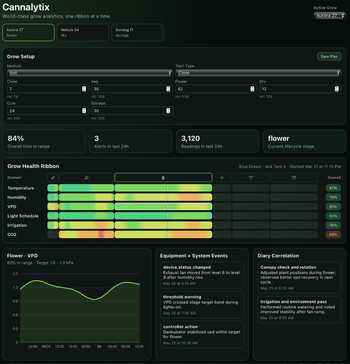Click the Cannalytix app title
Viewport: 350px width, 364px height.
tap(26, 7)
